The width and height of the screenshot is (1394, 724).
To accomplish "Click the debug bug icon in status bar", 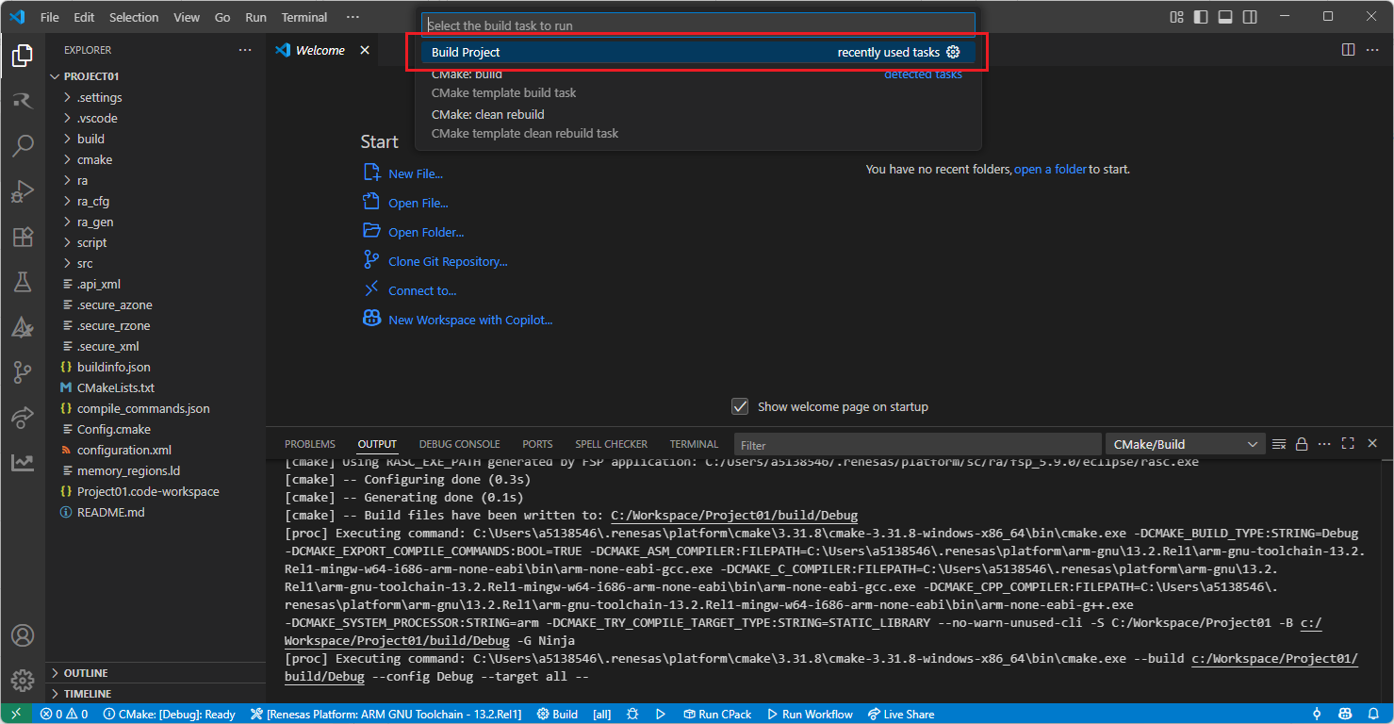I will (632, 714).
